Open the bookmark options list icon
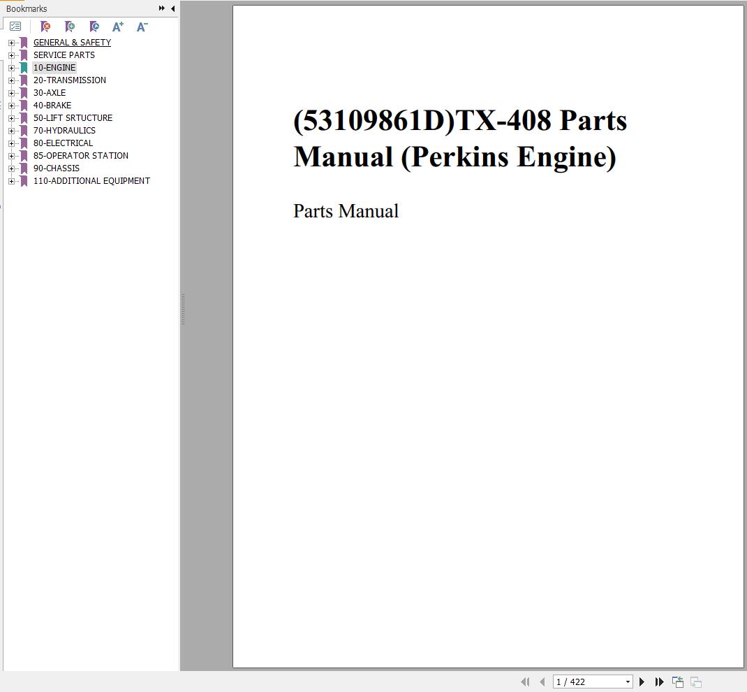 (15, 27)
